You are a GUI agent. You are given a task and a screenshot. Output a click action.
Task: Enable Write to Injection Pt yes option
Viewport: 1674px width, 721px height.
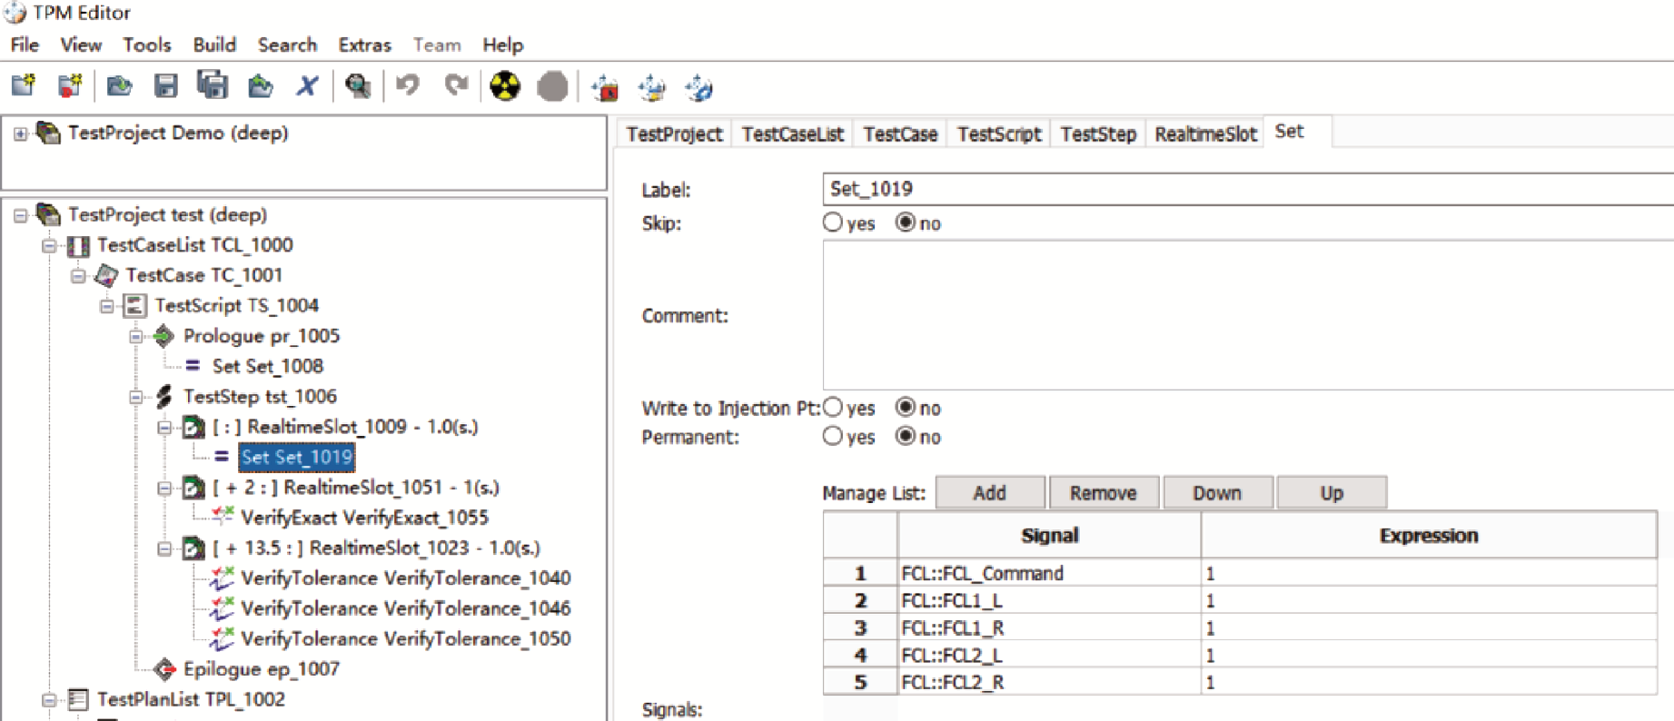coord(833,407)
